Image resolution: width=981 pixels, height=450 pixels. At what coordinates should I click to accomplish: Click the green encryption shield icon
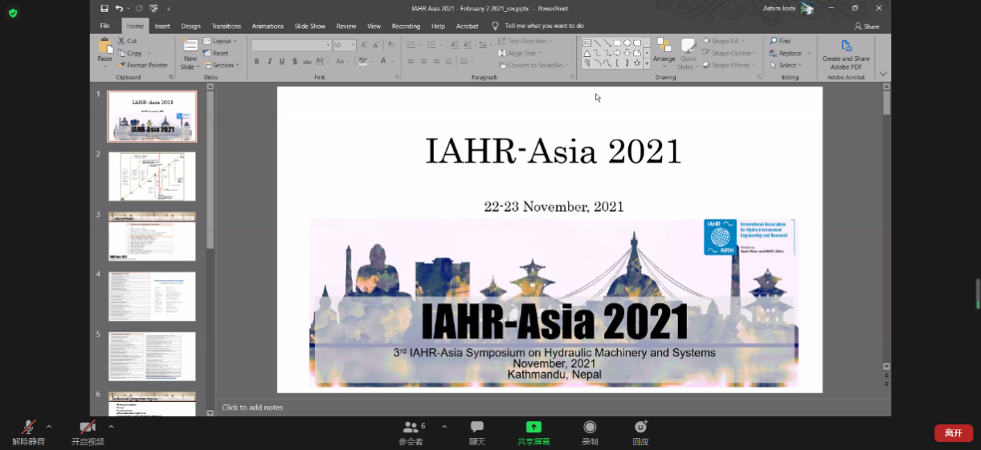[x=13, y=13]
